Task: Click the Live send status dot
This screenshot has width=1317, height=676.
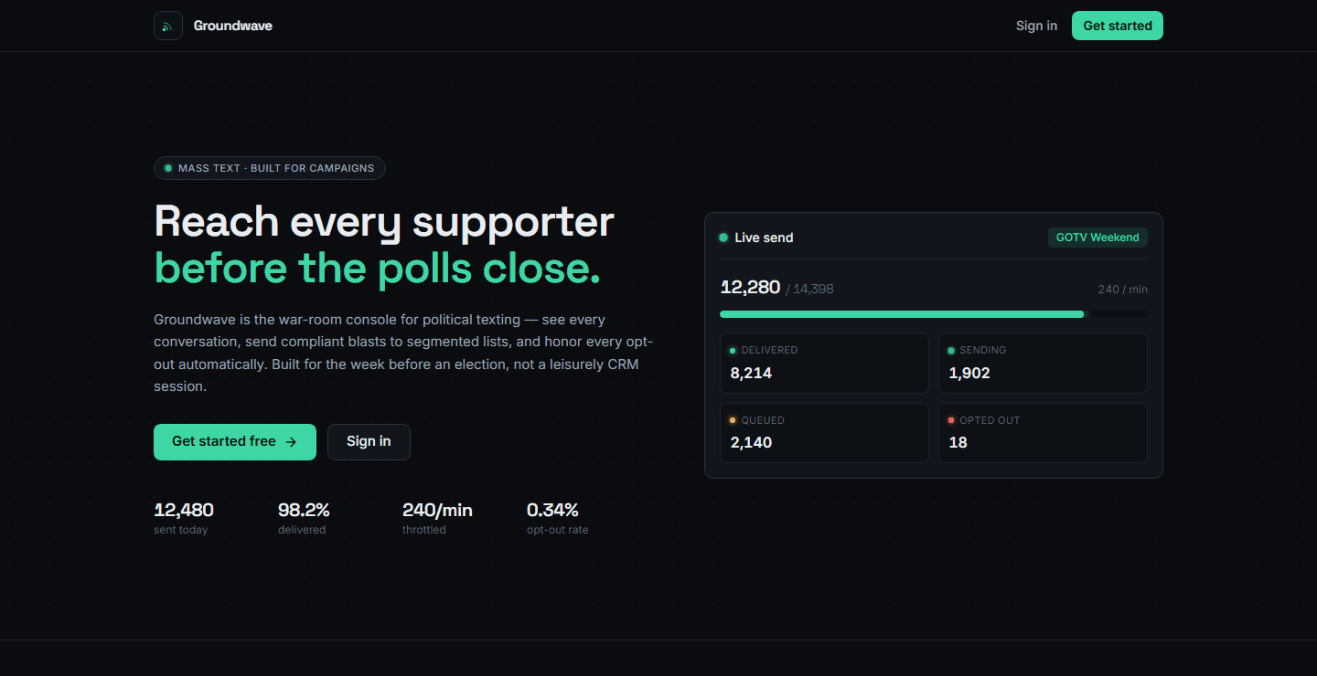Action: [723, 238]
